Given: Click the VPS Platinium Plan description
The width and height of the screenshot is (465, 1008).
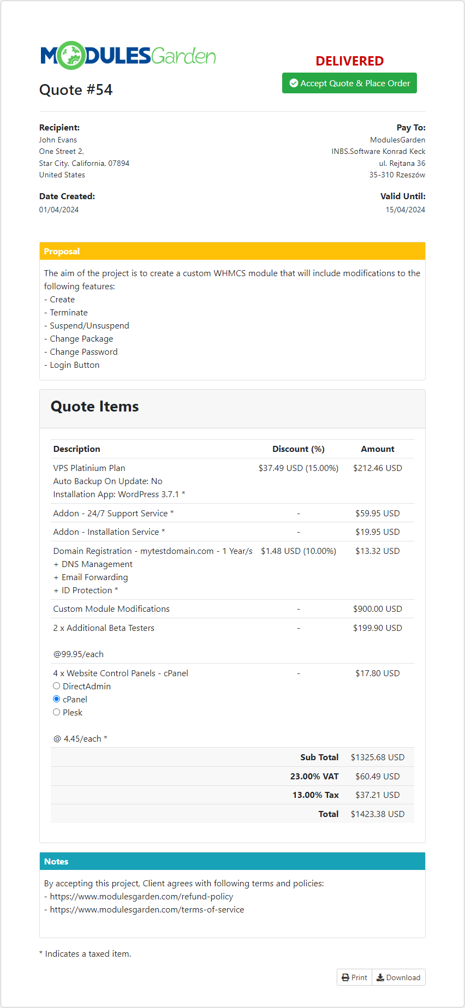Looking at the screenshot, I should tap(89, 468).
